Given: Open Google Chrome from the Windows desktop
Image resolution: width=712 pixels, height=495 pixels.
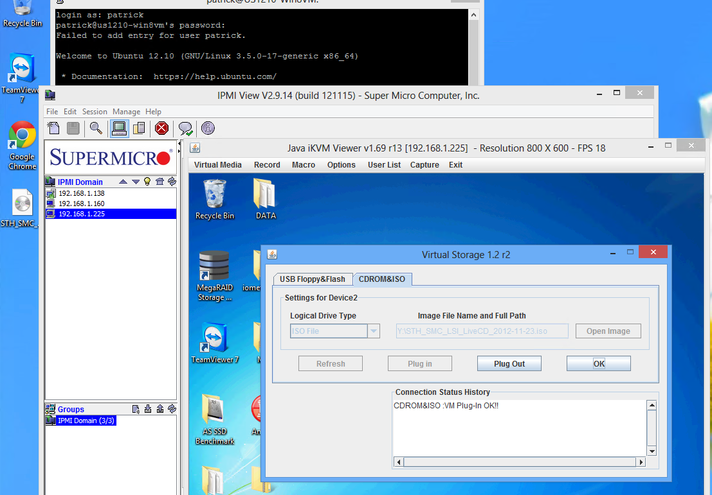Looking at the screenshot, I should (x=22, y=145).
